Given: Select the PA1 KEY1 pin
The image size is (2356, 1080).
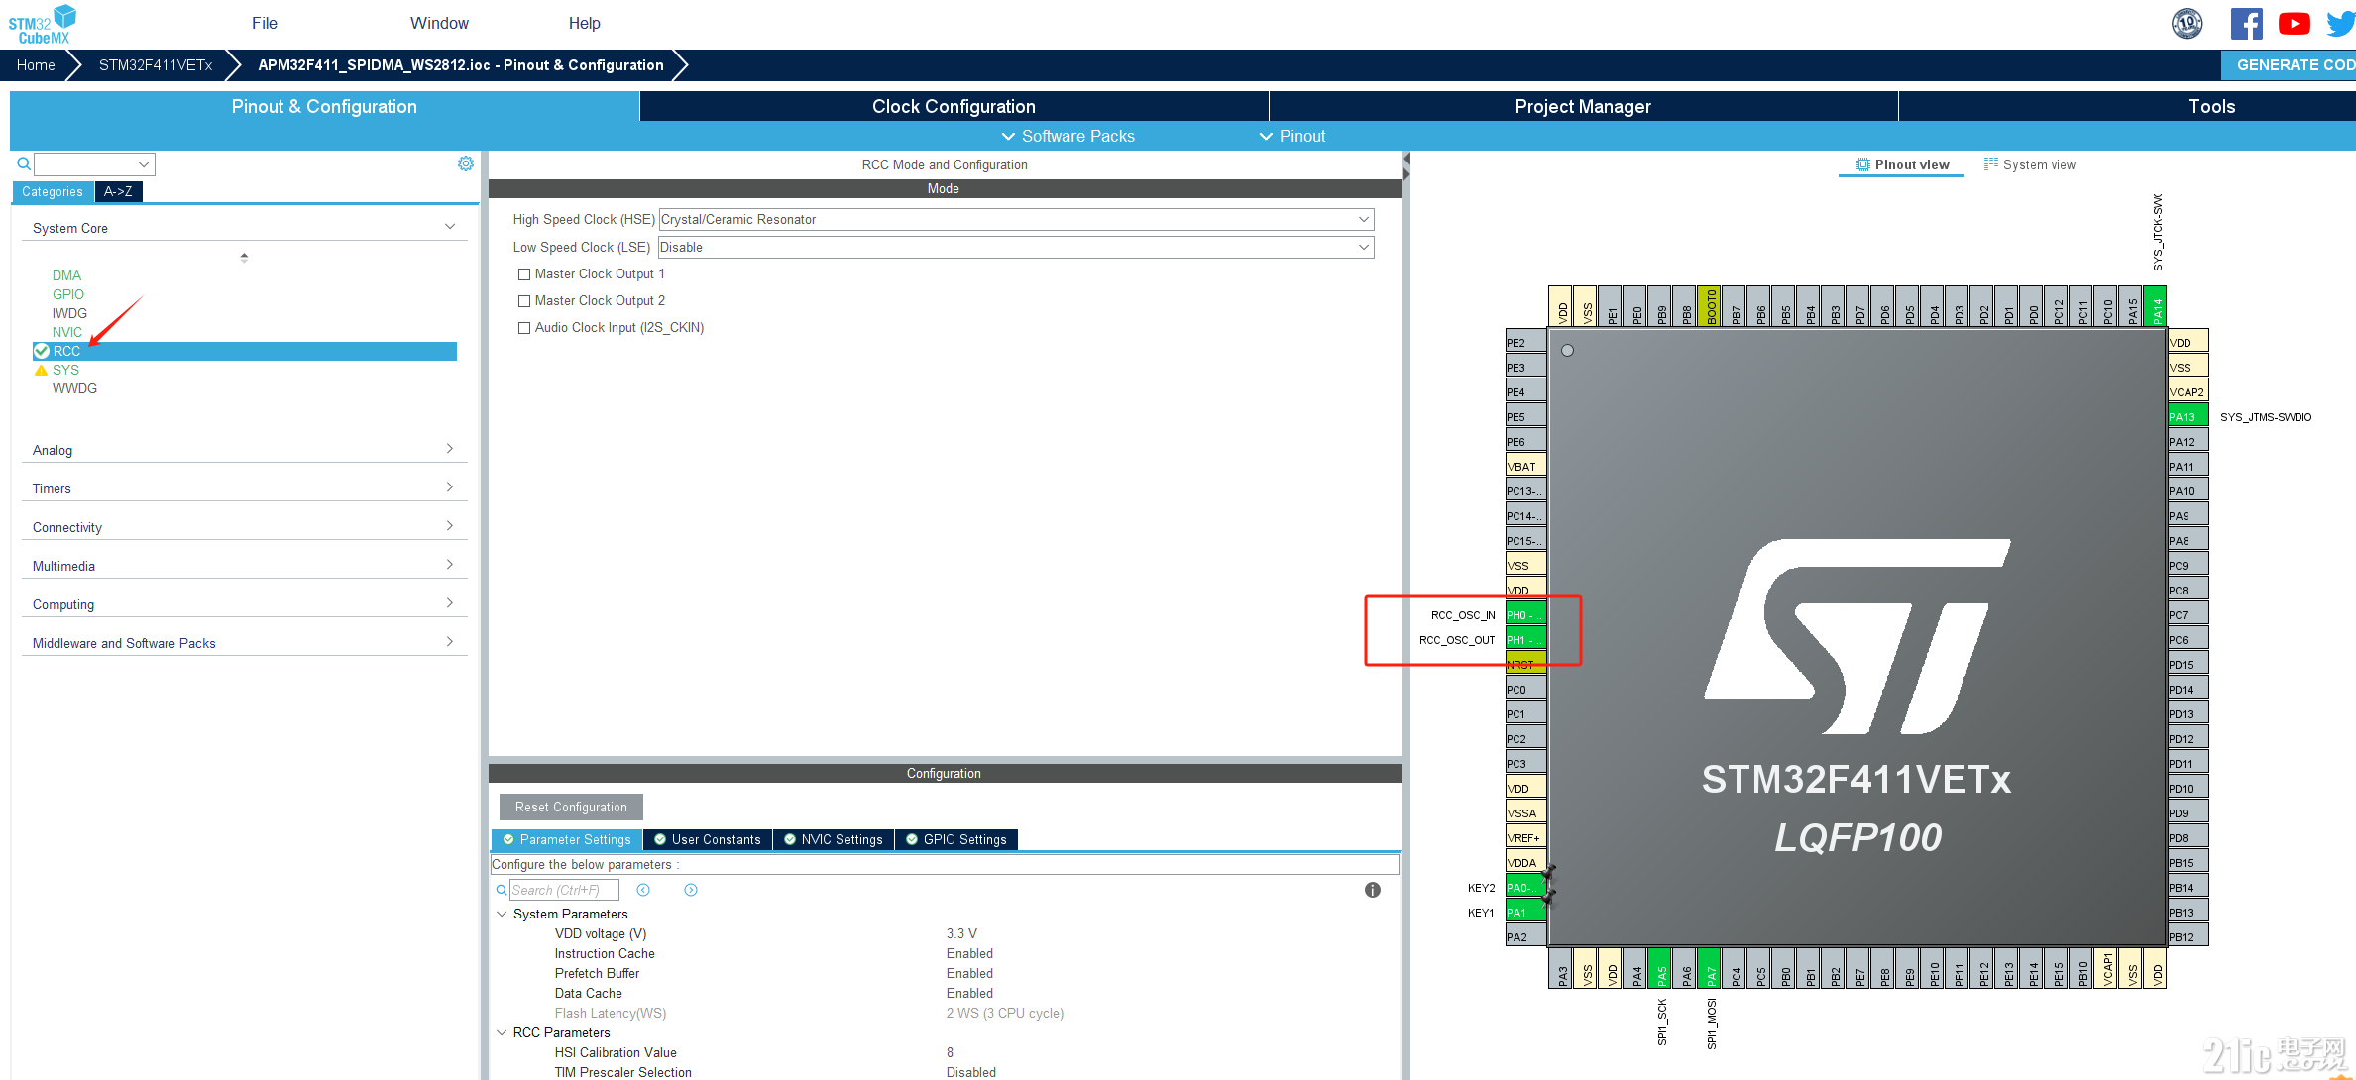Looking at the screenshot, I should point(1524,912).
